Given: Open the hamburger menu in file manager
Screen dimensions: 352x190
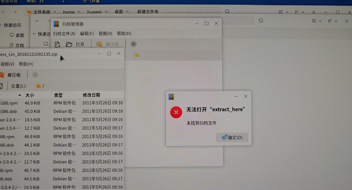Looking at the screenshot, I should [x=314, y=12].
